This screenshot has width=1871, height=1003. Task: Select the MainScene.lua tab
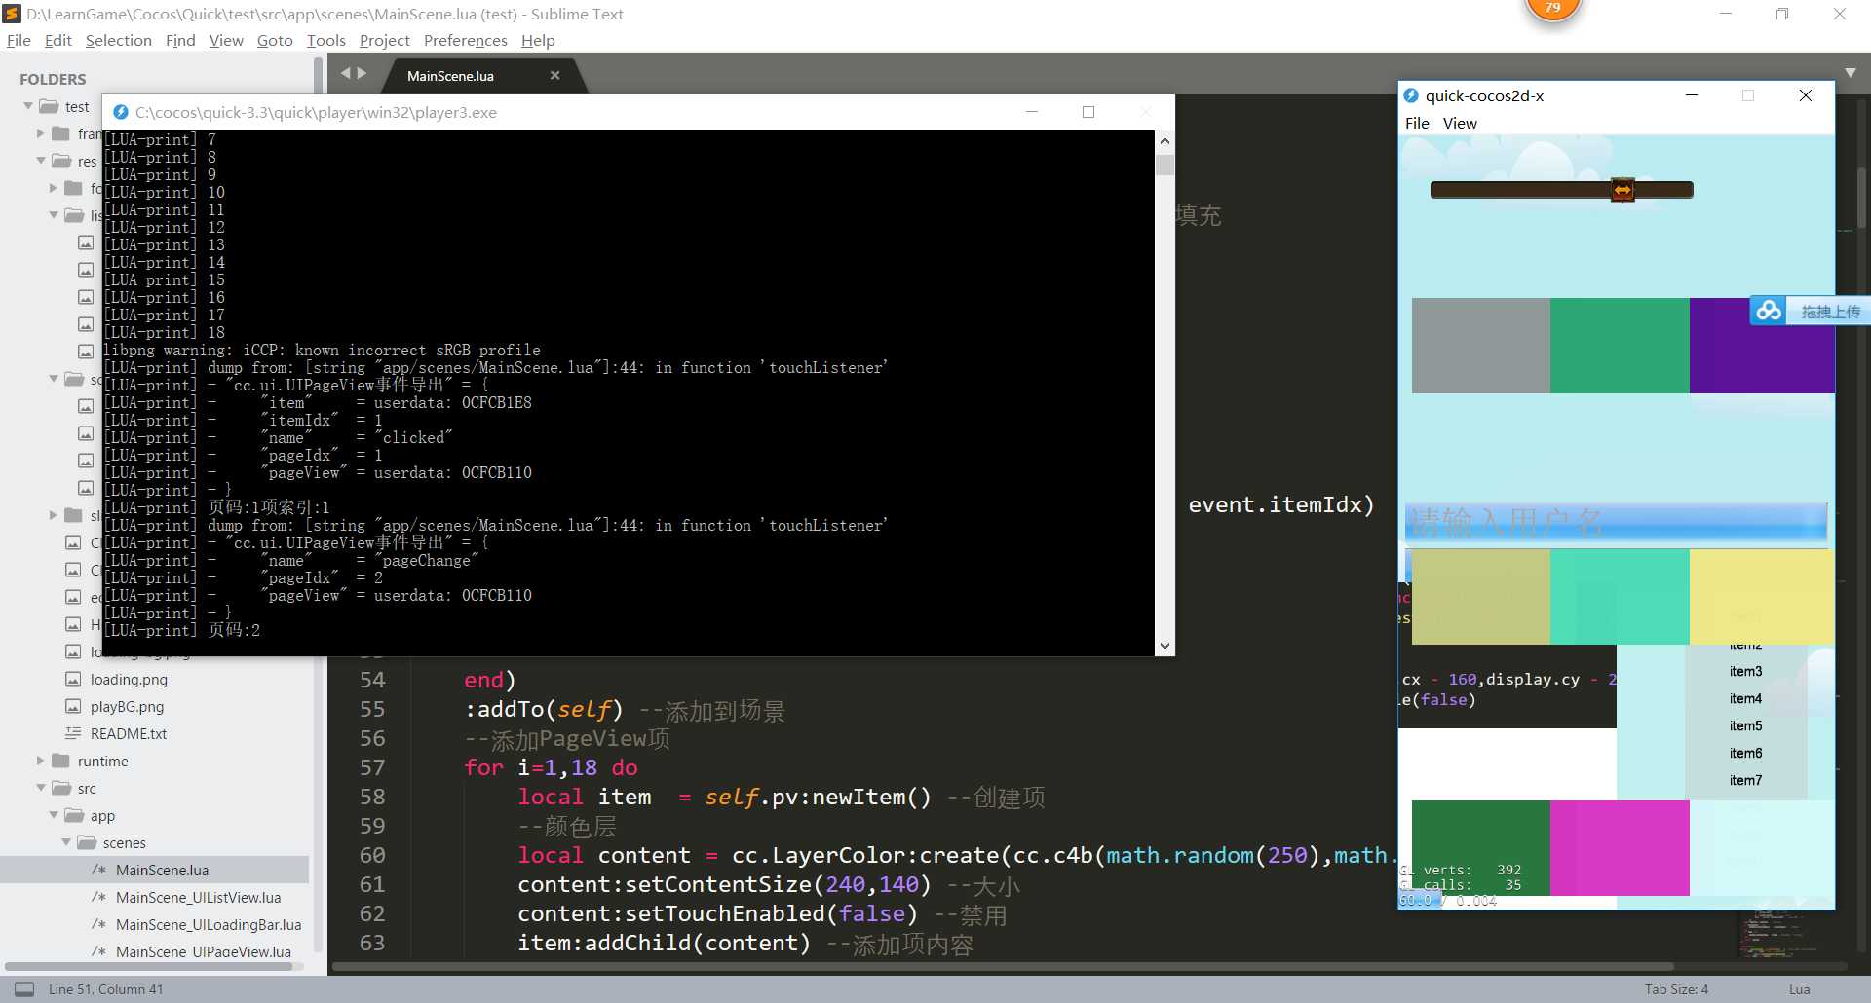coord(450,76)
